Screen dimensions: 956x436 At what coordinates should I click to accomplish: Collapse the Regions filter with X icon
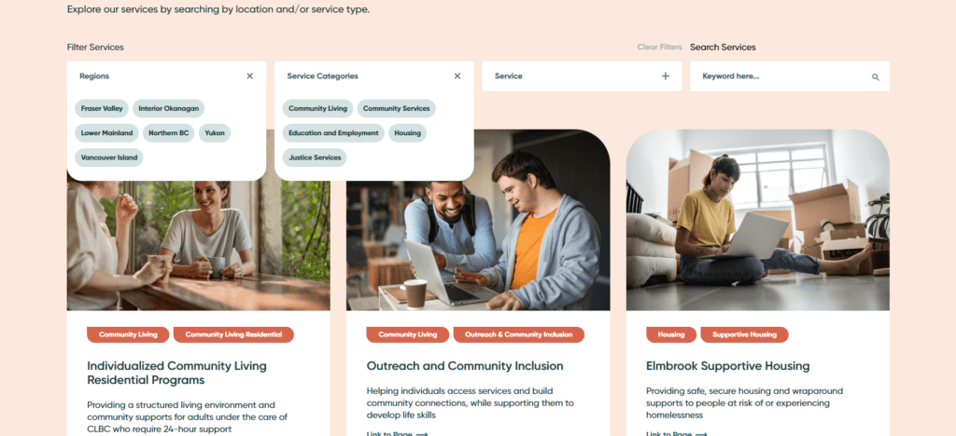pos(249,76)
